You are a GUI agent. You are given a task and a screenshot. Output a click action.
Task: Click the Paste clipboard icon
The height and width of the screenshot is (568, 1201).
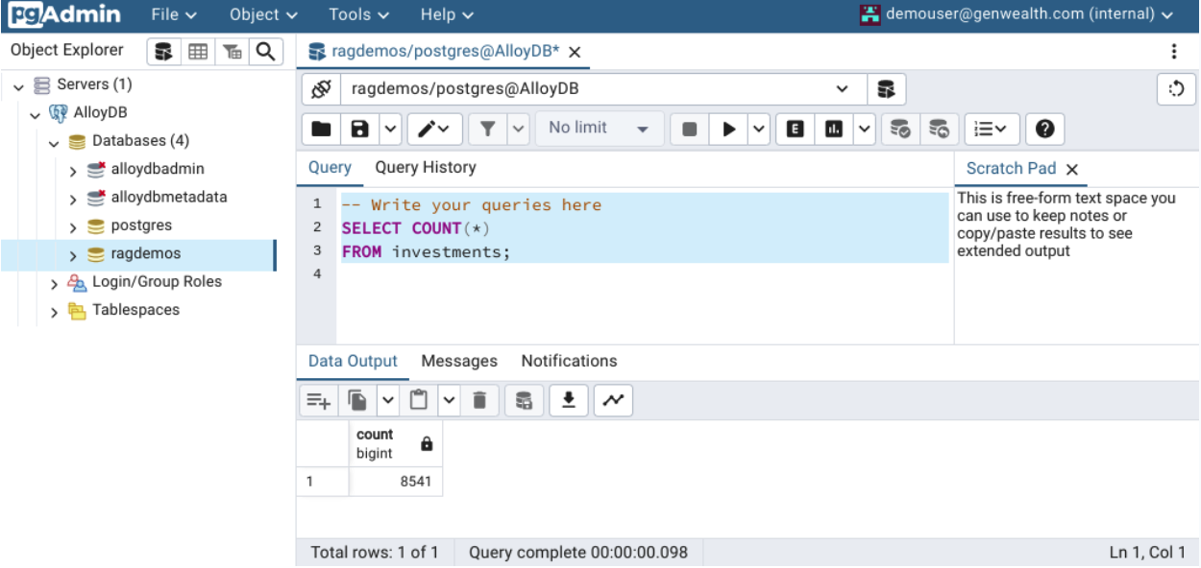point(418,401)
